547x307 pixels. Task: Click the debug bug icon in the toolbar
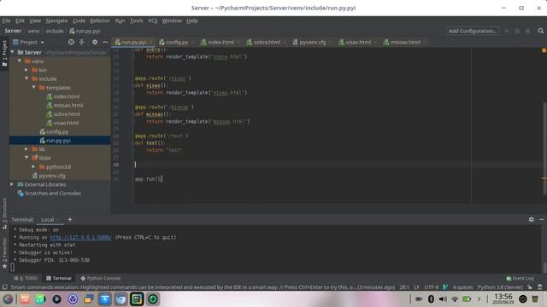coord(517,31)
